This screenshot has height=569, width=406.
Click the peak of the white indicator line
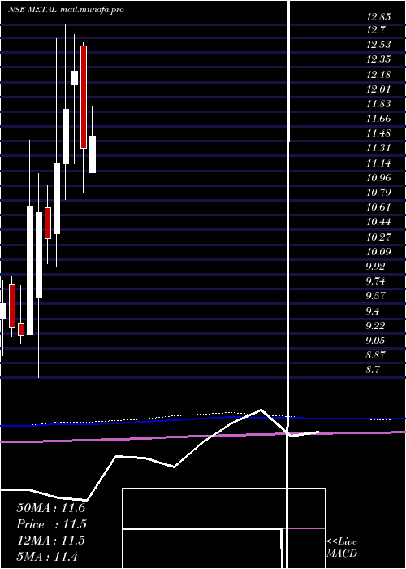261,410
